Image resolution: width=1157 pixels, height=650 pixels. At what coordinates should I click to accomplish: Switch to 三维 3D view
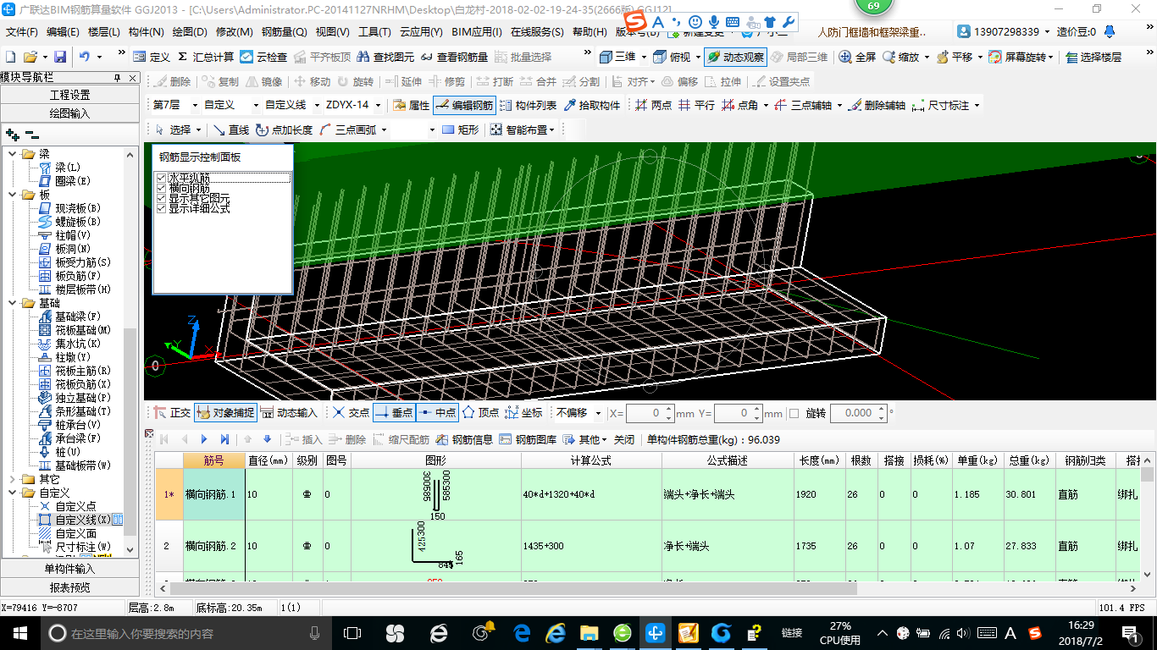click(x=617, y=57)
